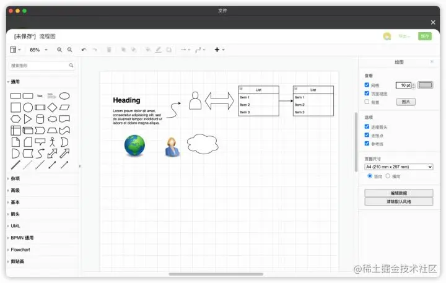Select the internal storage shape in palette
This screenshot has width=446, height=283.
[x=15, y=131]
